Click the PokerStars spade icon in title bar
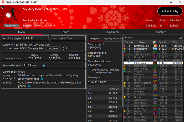184x122 pixels. click(3, 2)
